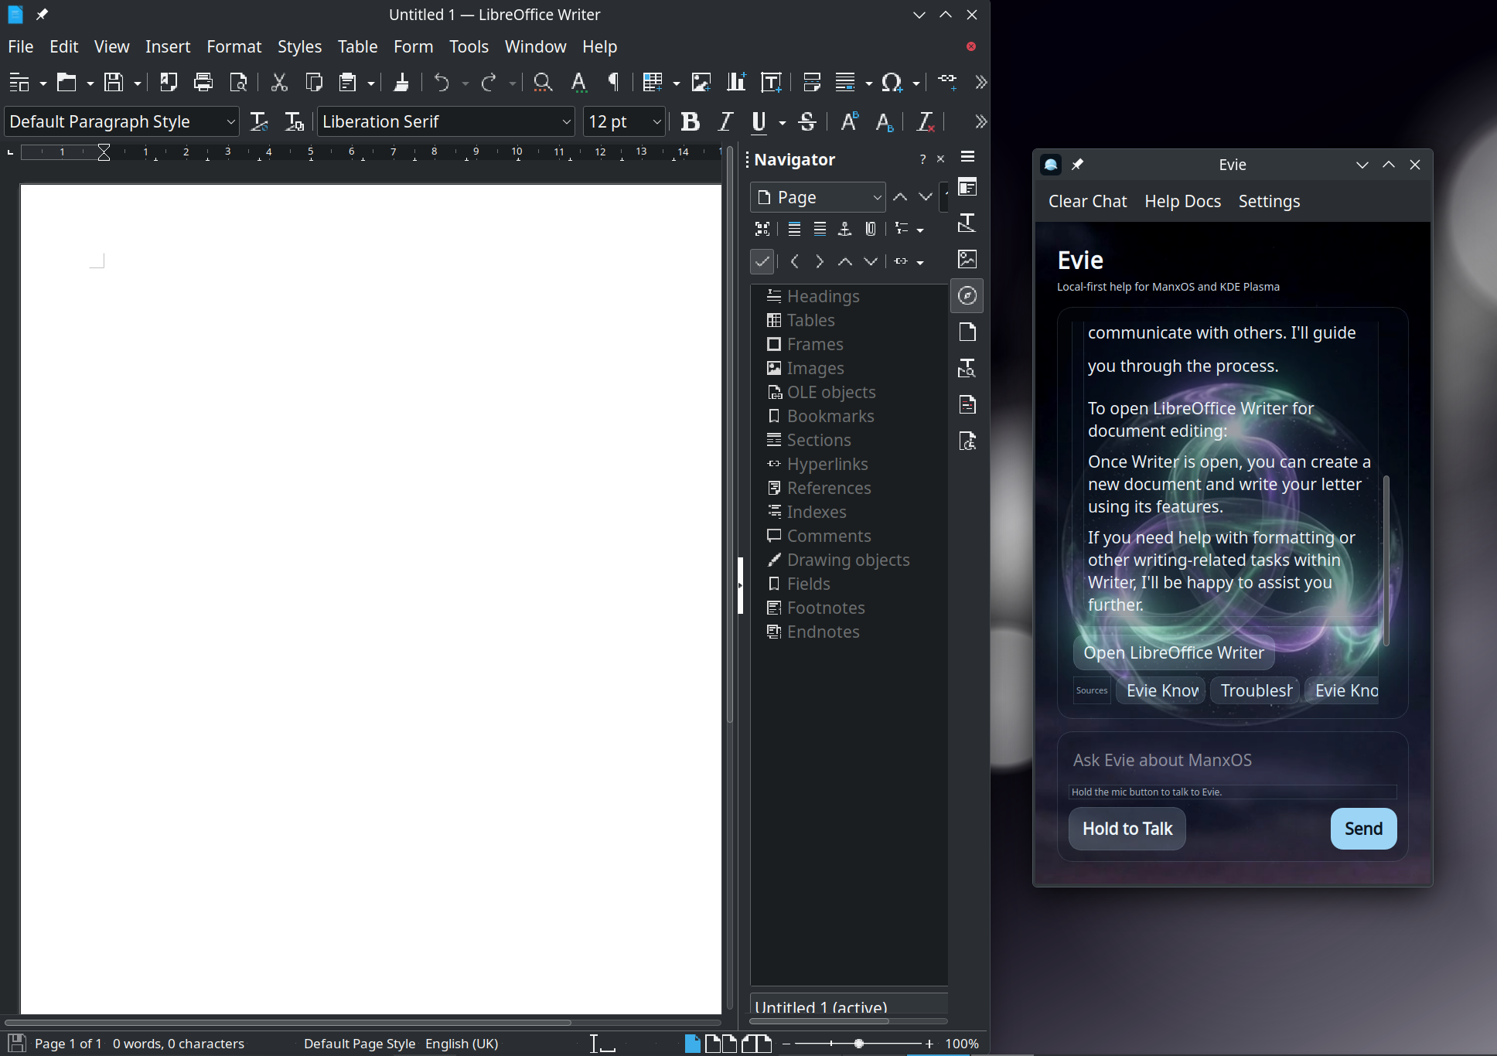
Task: Open Manage Changes deck in sidebar
Action: coord(967,404)
